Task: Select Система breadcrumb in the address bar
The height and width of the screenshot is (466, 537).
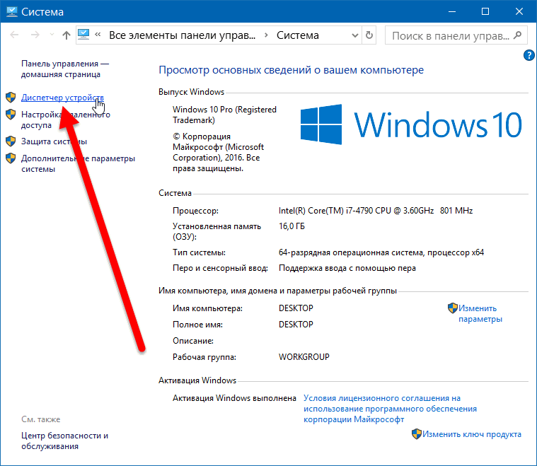Action: [298, 35]
